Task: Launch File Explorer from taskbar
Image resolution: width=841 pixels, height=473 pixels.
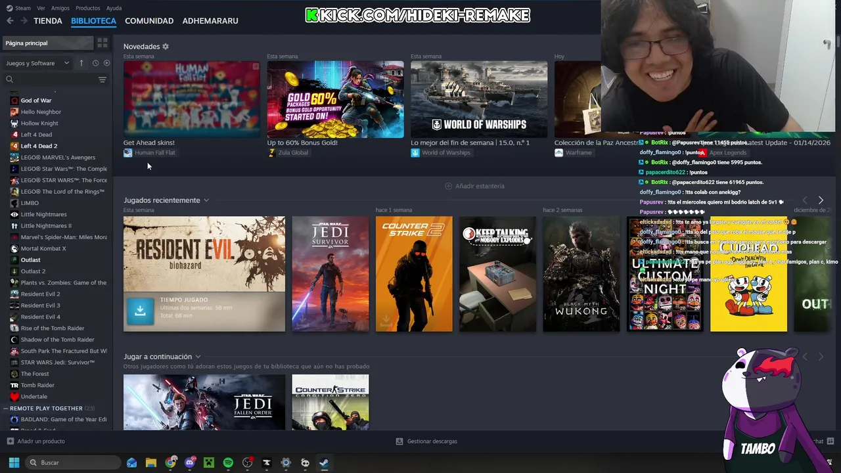Action: tap(151, 462)
